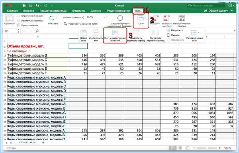The height and width of the screenshot is (153, 239).
Task: Switch to Page Layout view status icon
Action: point(180,148)
